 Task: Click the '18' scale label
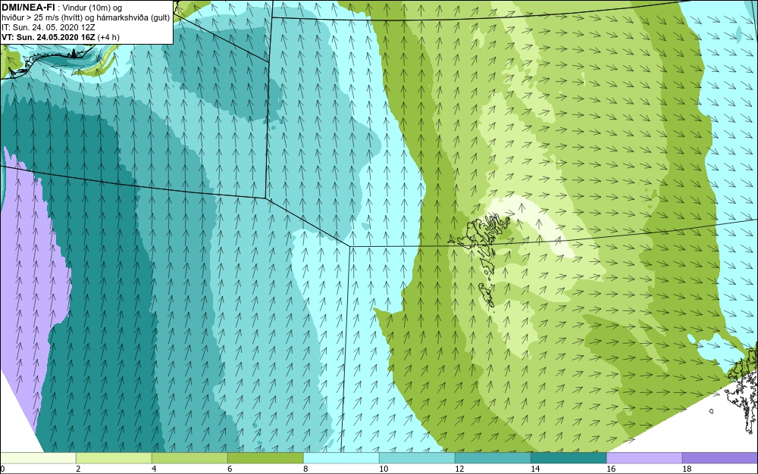(687, 469)
